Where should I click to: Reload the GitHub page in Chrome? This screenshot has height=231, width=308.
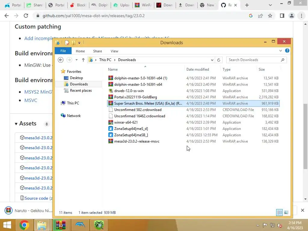click(x=26, y=16)
